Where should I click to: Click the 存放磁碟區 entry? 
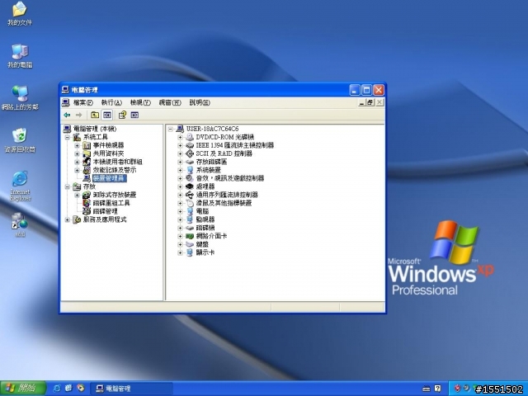click(x=211, y=162)
